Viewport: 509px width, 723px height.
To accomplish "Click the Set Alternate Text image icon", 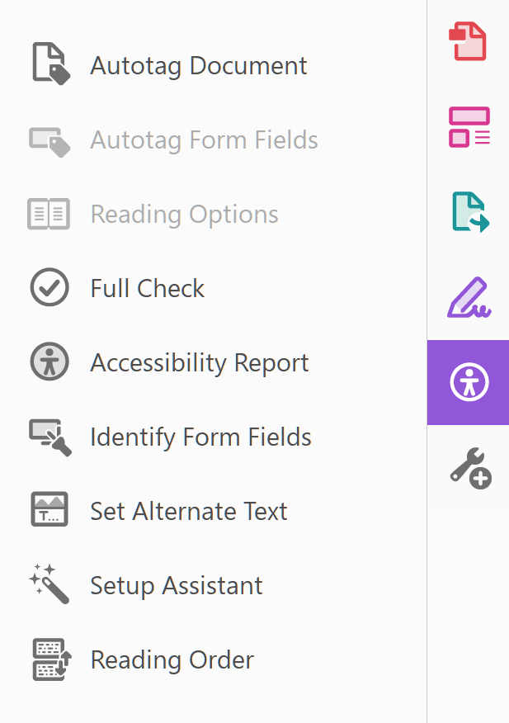I will coord(49,510).
